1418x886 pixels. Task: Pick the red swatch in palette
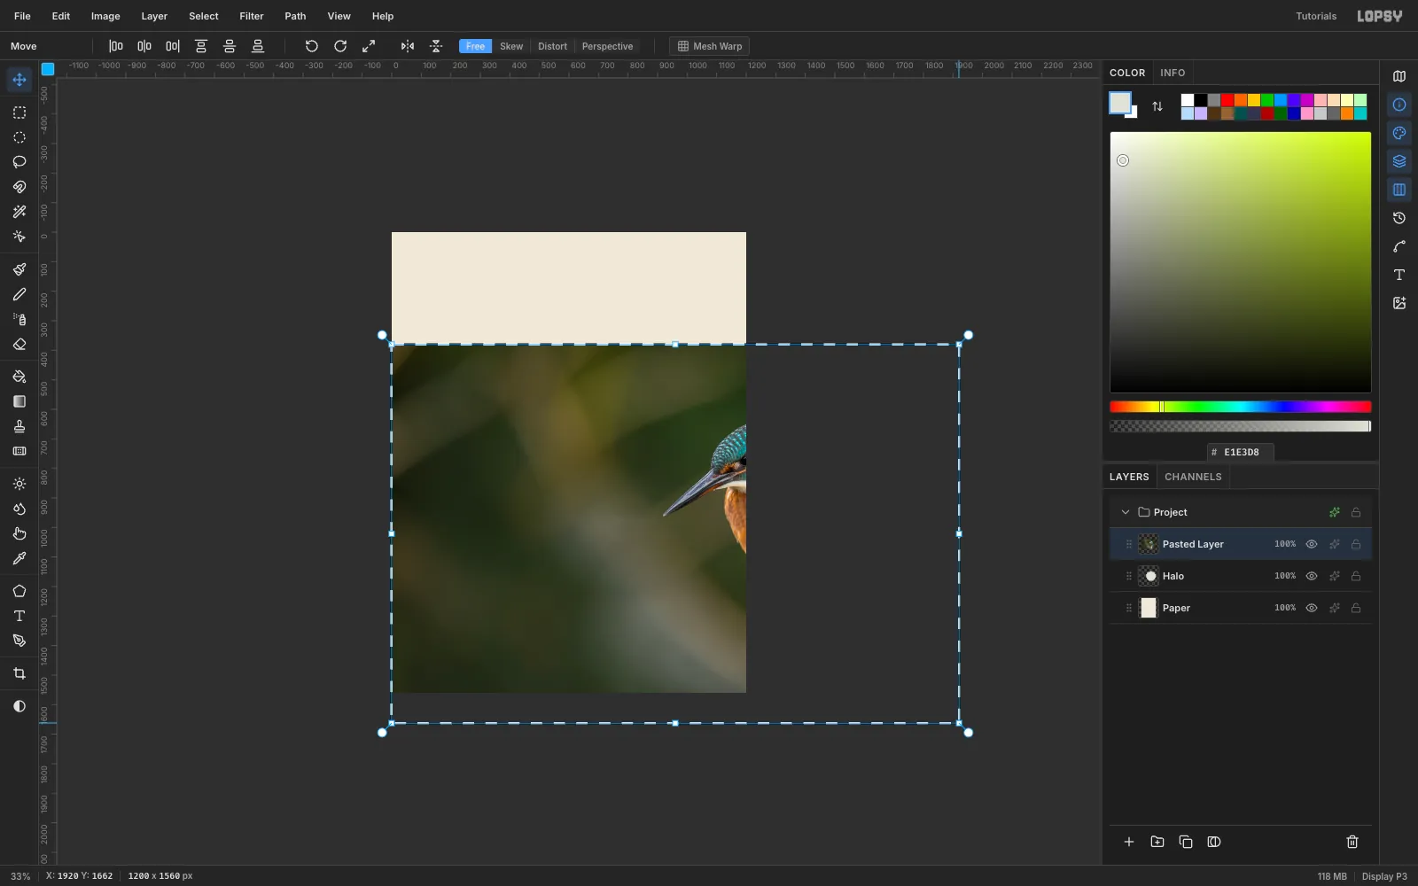(x=1227, y=100)
